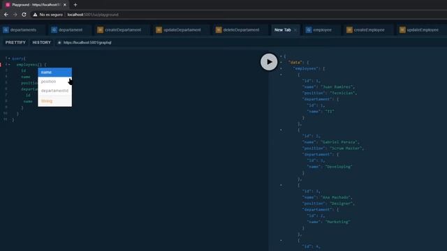
Task: Open the deleteDepartament tab
Action: click(x=241, y=30)
